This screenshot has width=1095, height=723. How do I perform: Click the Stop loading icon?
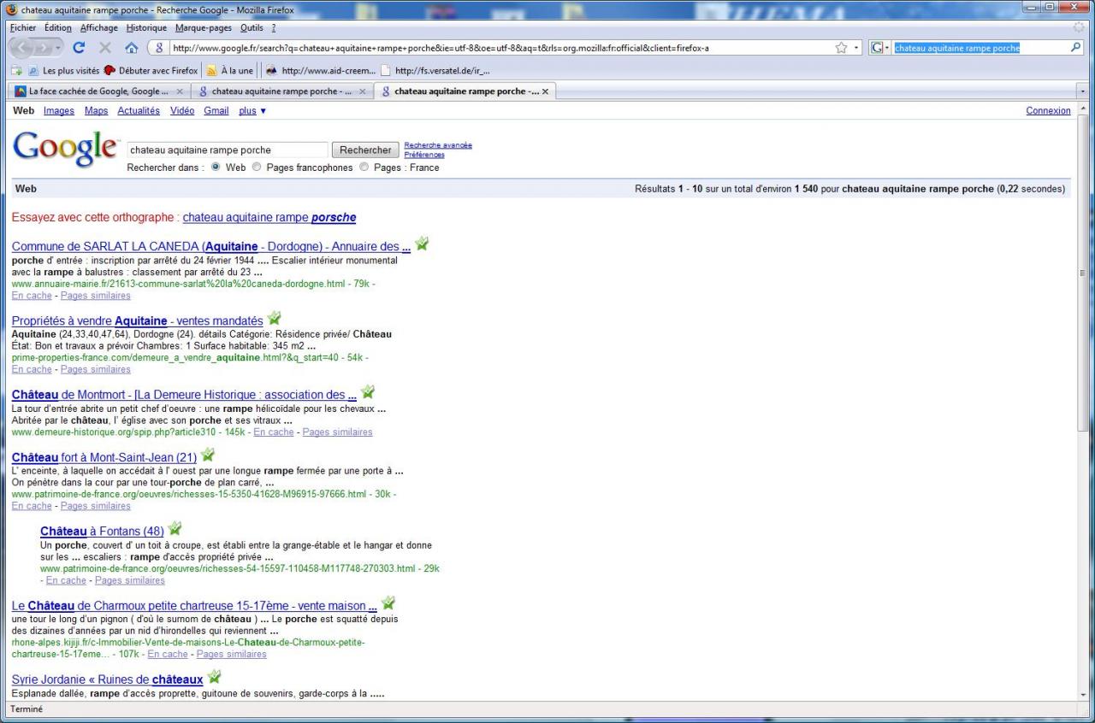pos(105,48)
